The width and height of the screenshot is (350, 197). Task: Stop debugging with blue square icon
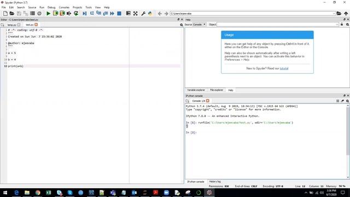[x=119, y=13]
